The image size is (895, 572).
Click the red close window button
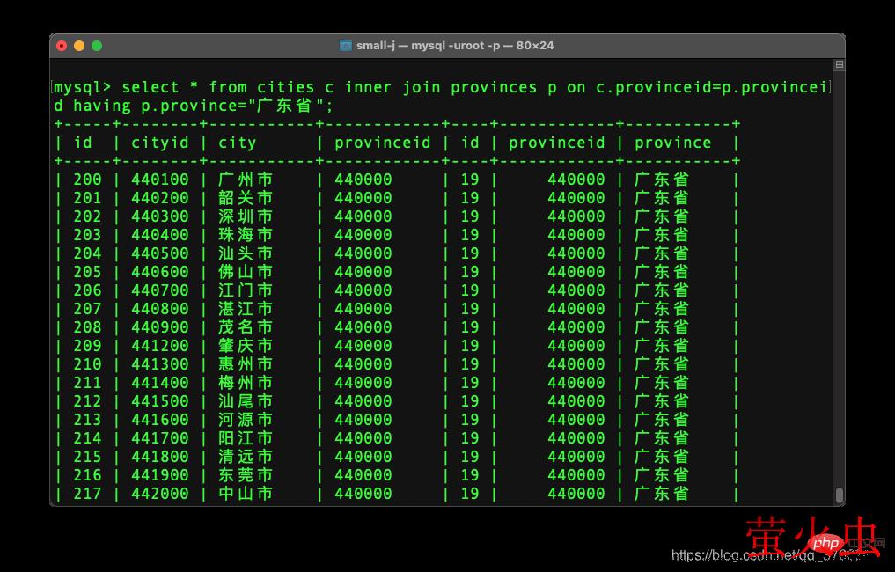click(x=62, y=46)
